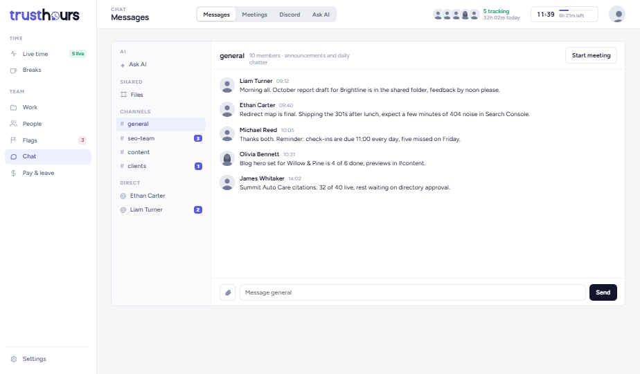Open direct message with Liam Turner
The height and width of the screenshot is (374, 640).
click(x=161, y=210)
